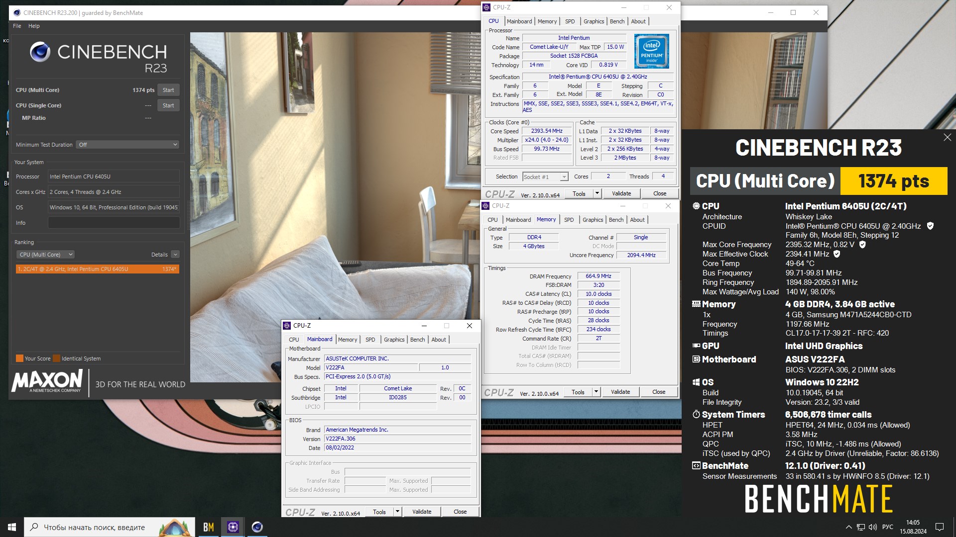956x537 pixels.
Task: Click Validate in the mainboard CPU-Z window
Action: 422,512
